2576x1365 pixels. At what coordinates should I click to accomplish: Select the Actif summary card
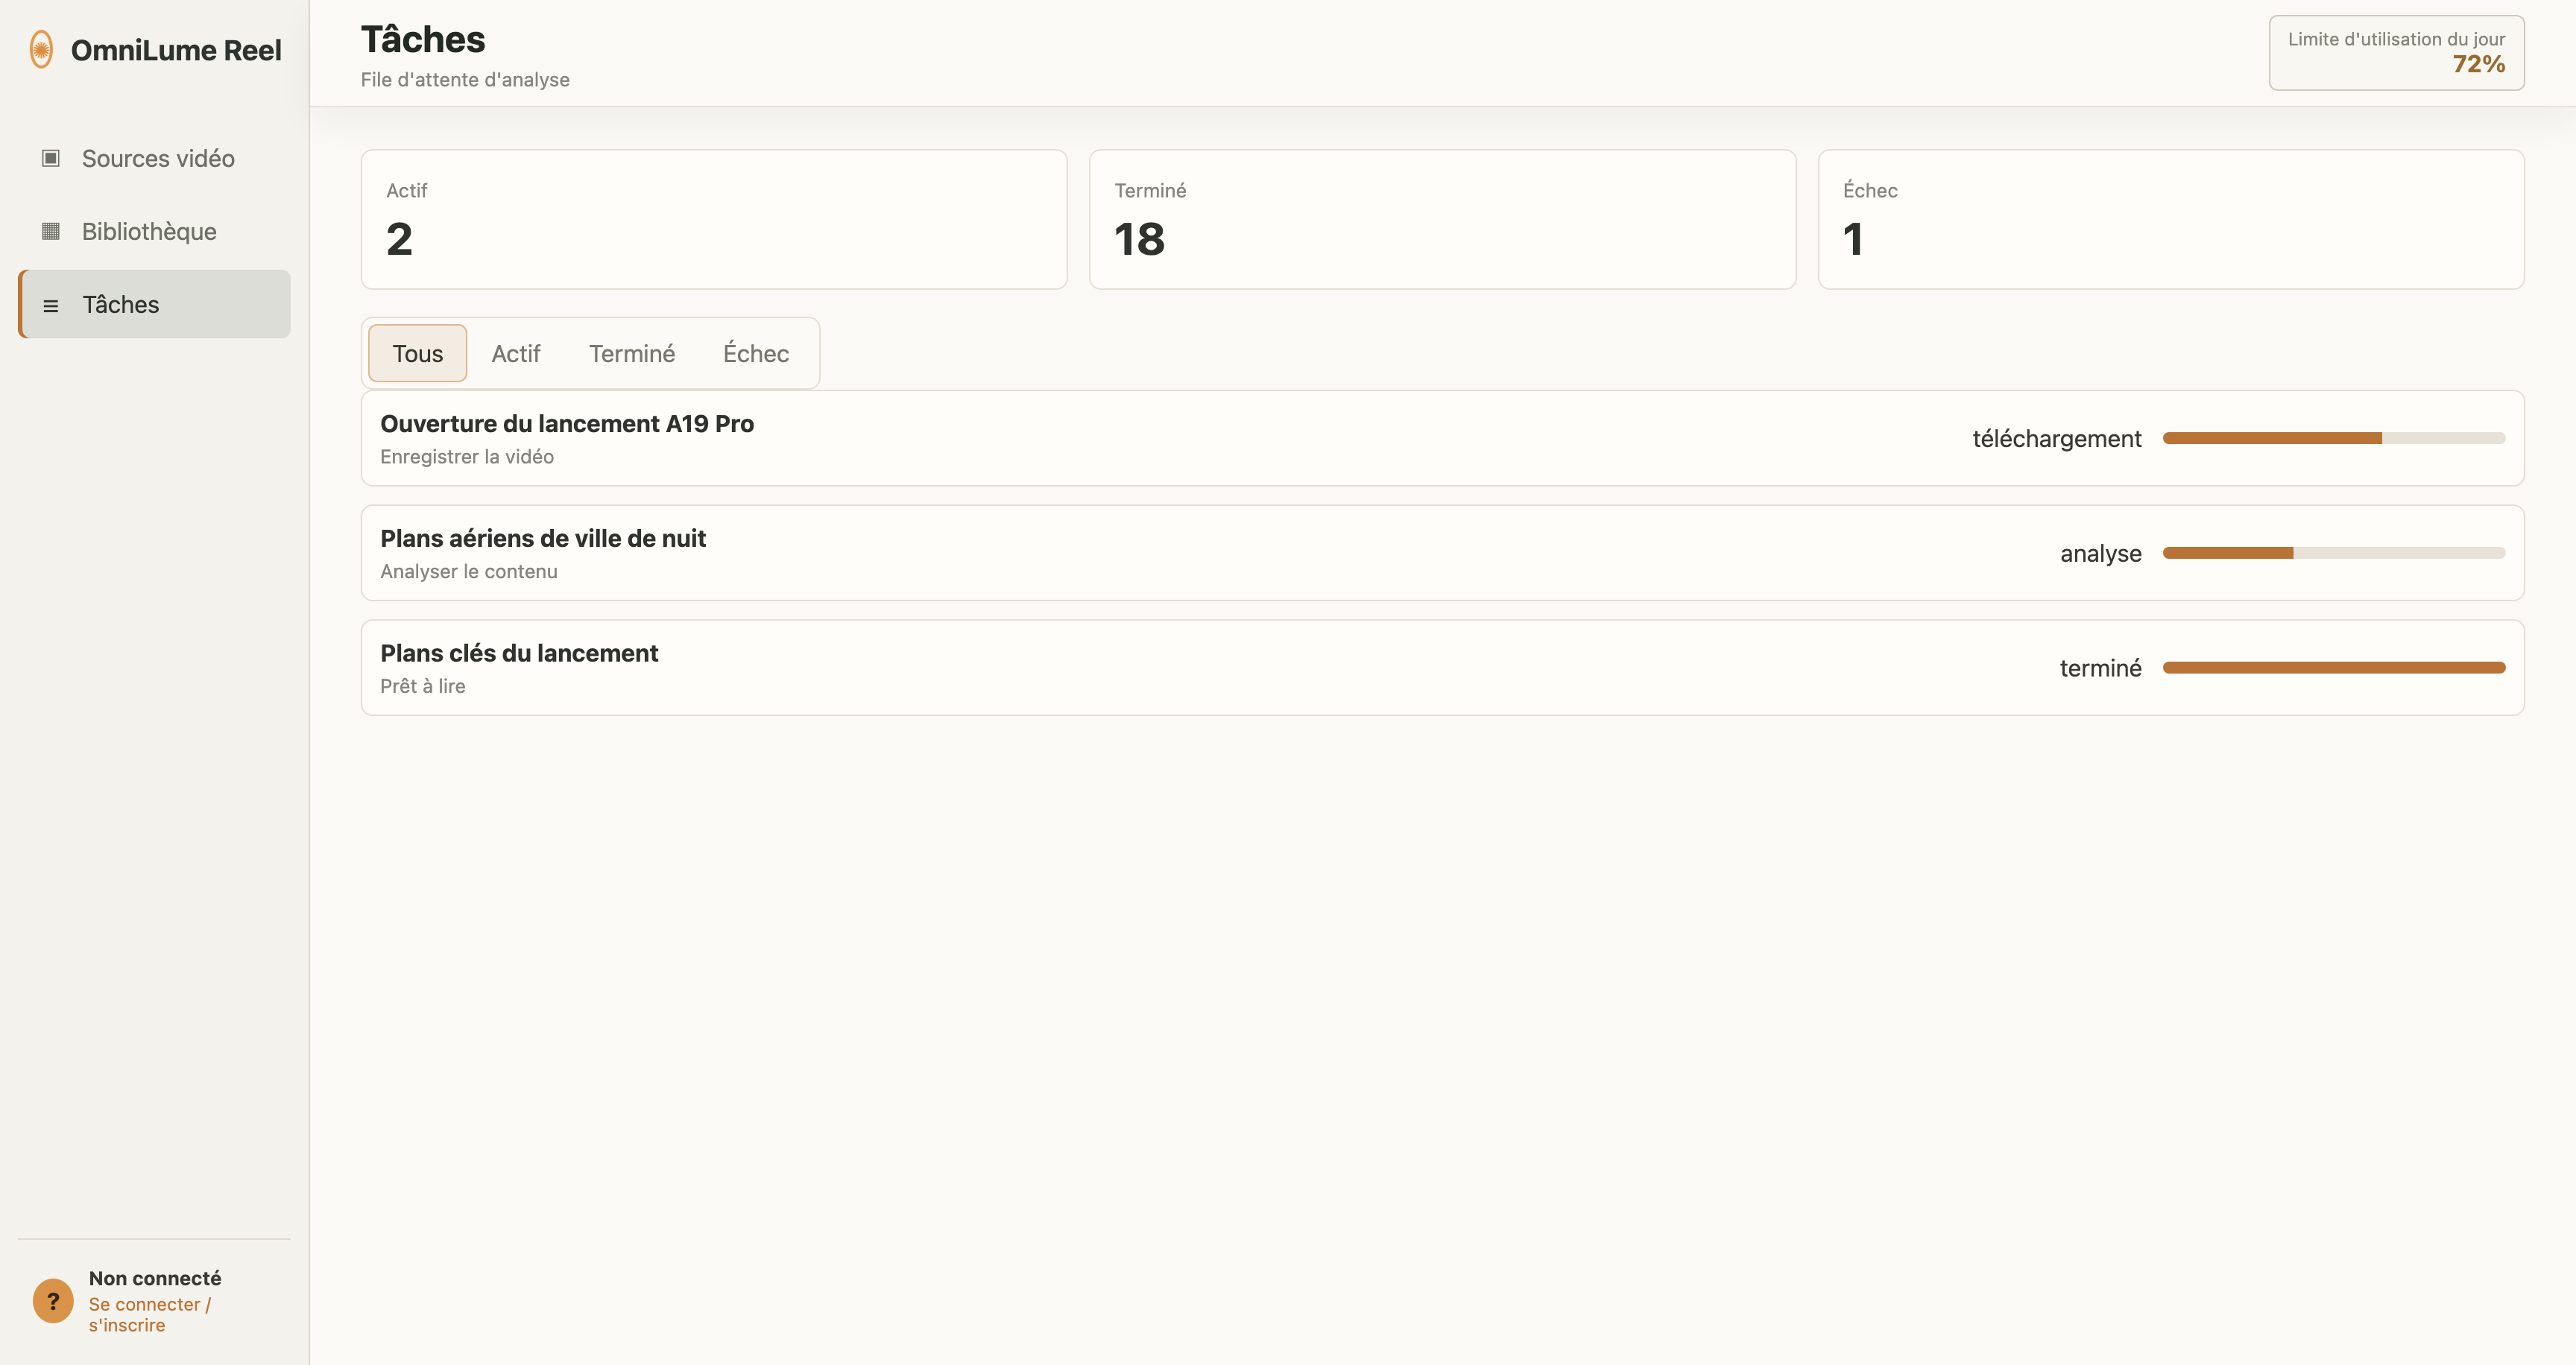714,220
